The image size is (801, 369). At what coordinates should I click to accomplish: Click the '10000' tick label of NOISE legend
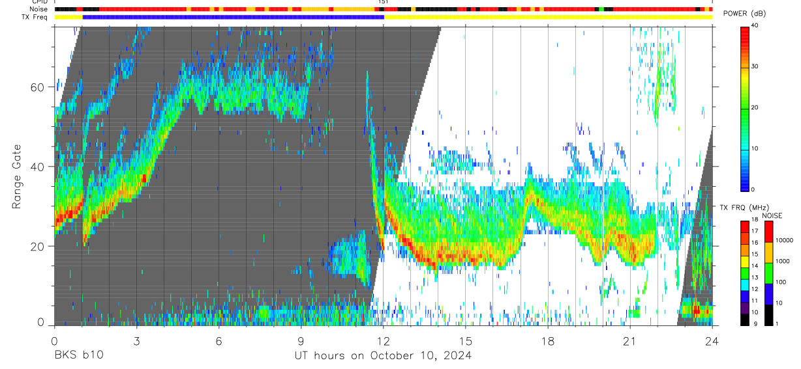786,240
